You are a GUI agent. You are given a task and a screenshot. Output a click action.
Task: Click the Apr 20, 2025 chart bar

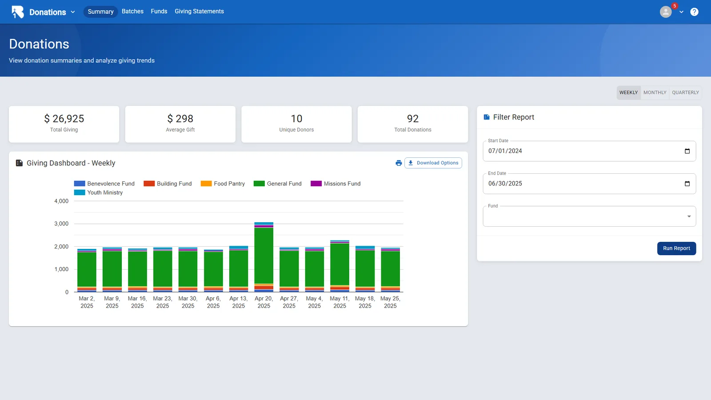click(x=264, y=257)
